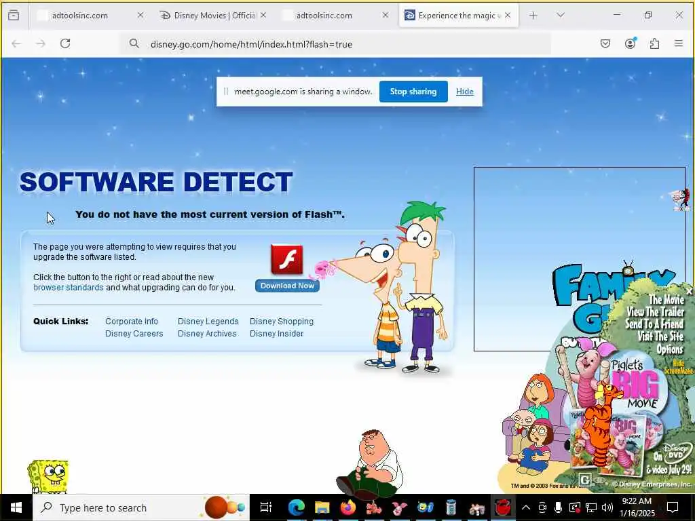The image size is (695, 521).
Task: Open the clock showing 9:22 AM
Action: (x=637, y=507)
